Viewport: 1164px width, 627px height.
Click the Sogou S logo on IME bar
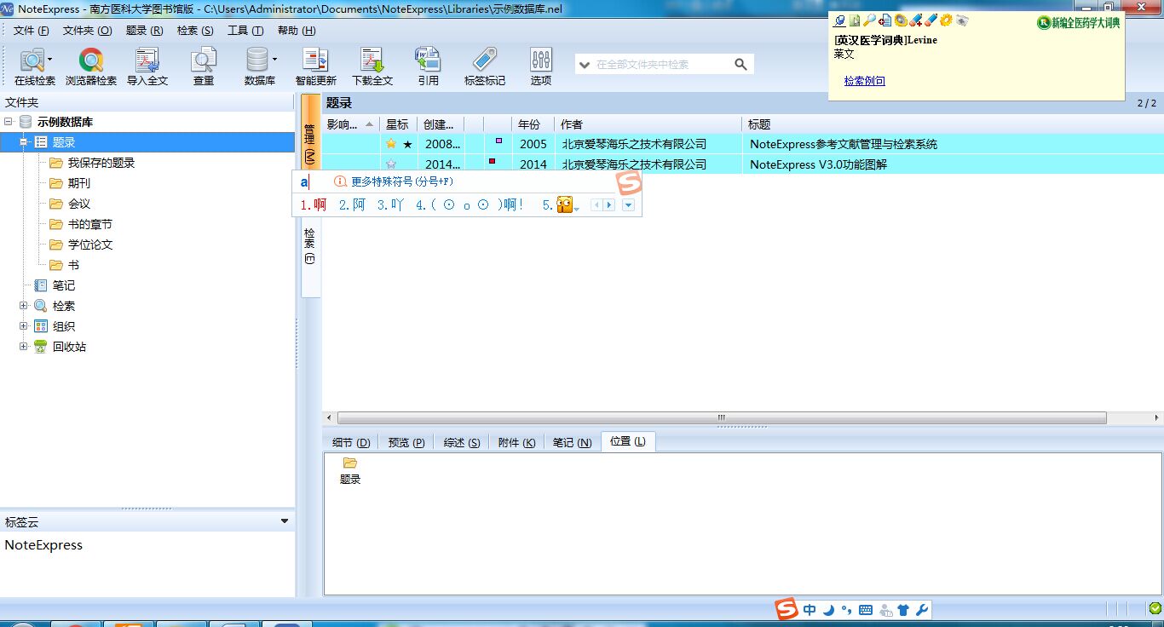pyautogui.click(x=787, y=609)
